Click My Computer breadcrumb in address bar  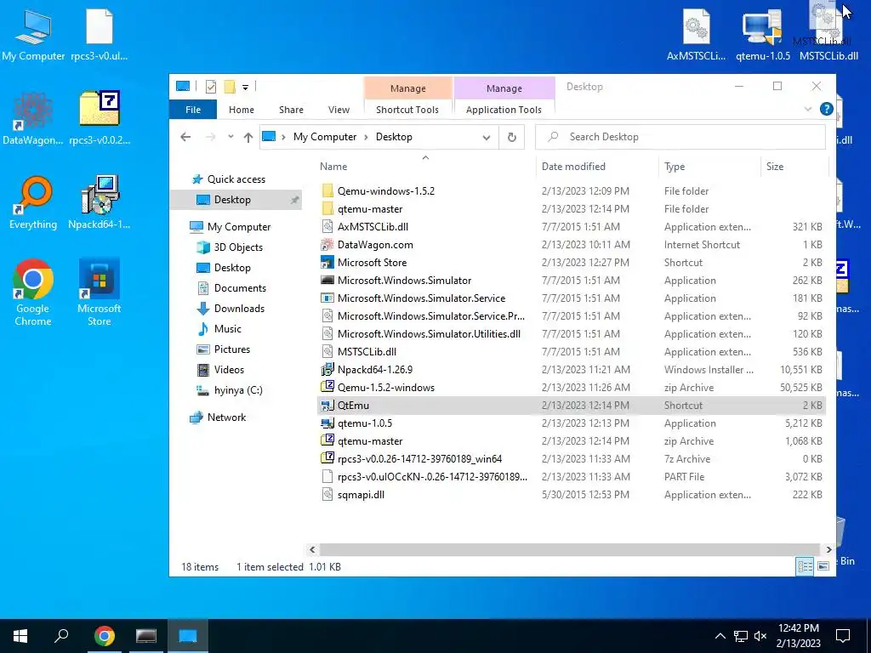[x=325, y=137]
